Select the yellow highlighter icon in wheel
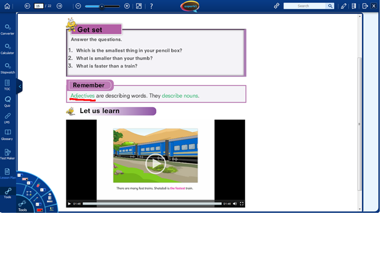The width and height of the screenshot is (381, 270). (x=52, y=209)
